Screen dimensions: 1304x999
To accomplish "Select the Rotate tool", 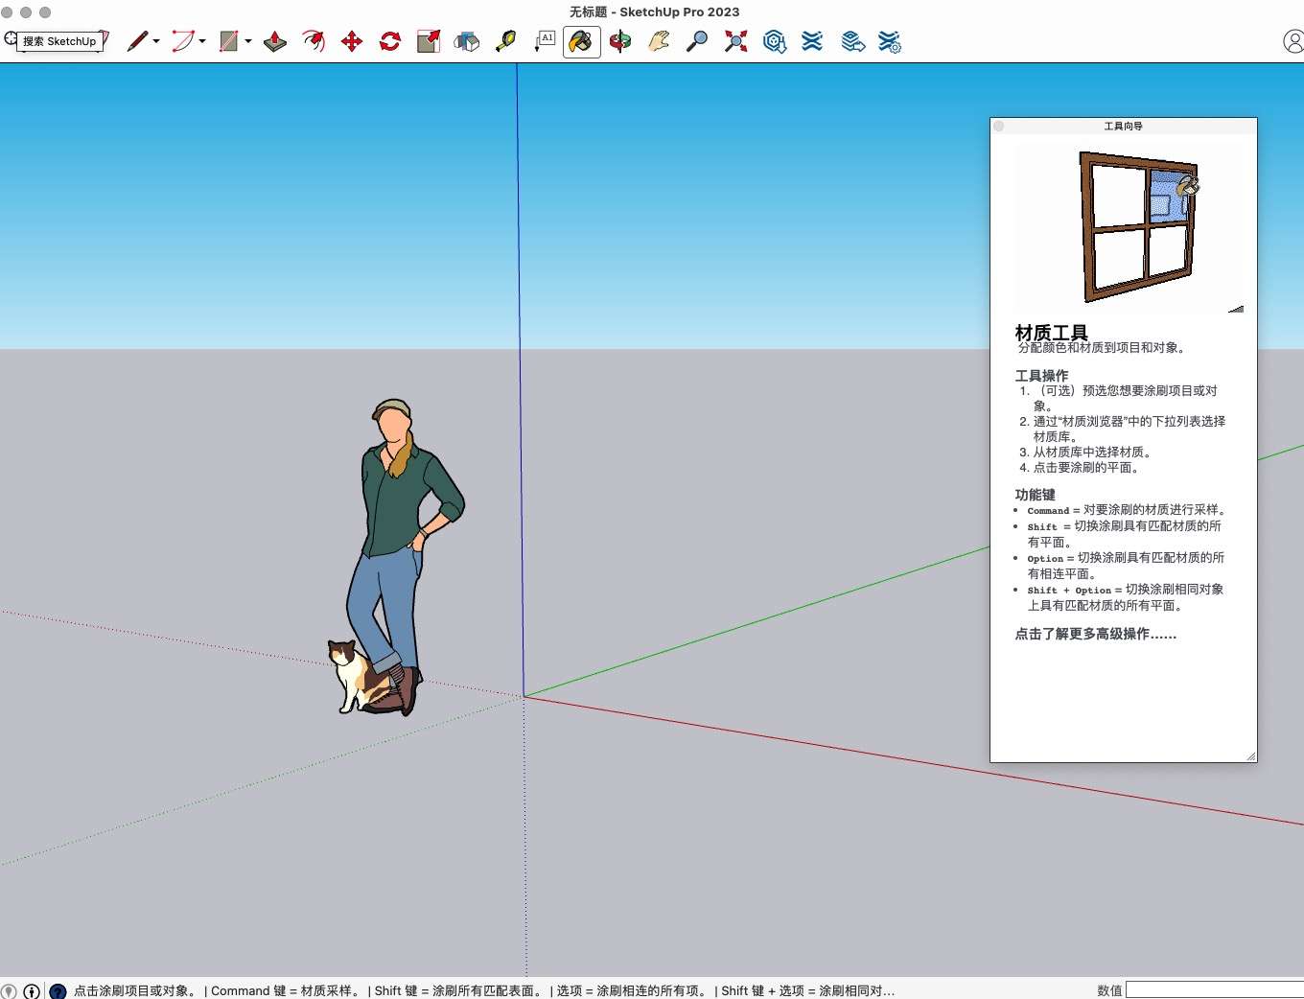I will (390, 41).
